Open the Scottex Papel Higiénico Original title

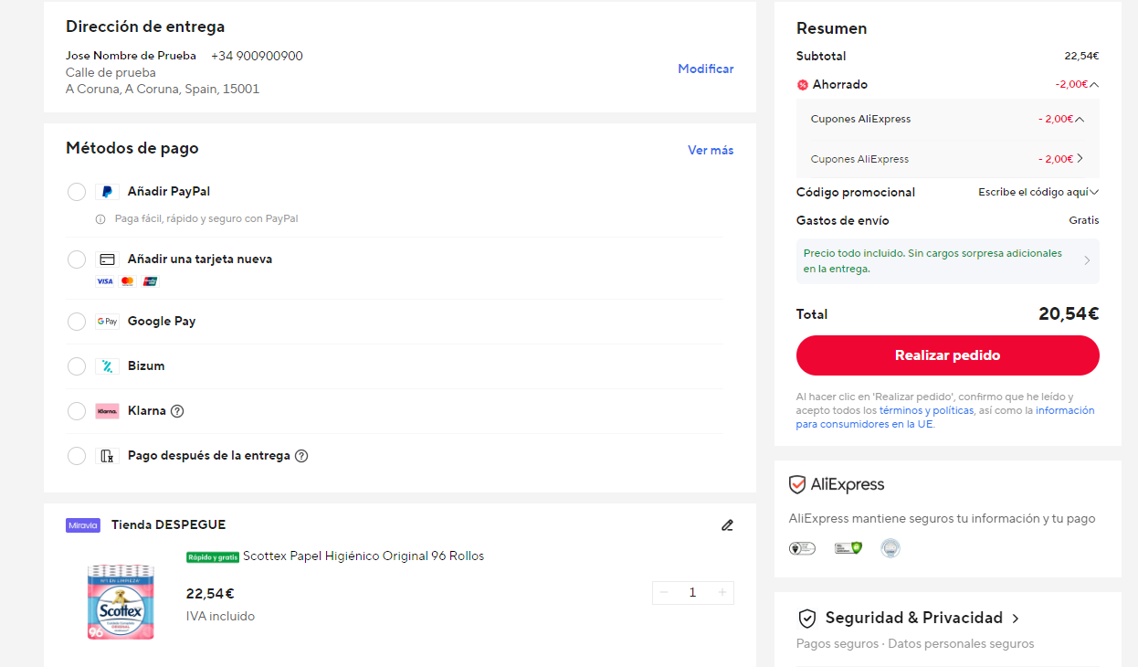click(364, 556)
